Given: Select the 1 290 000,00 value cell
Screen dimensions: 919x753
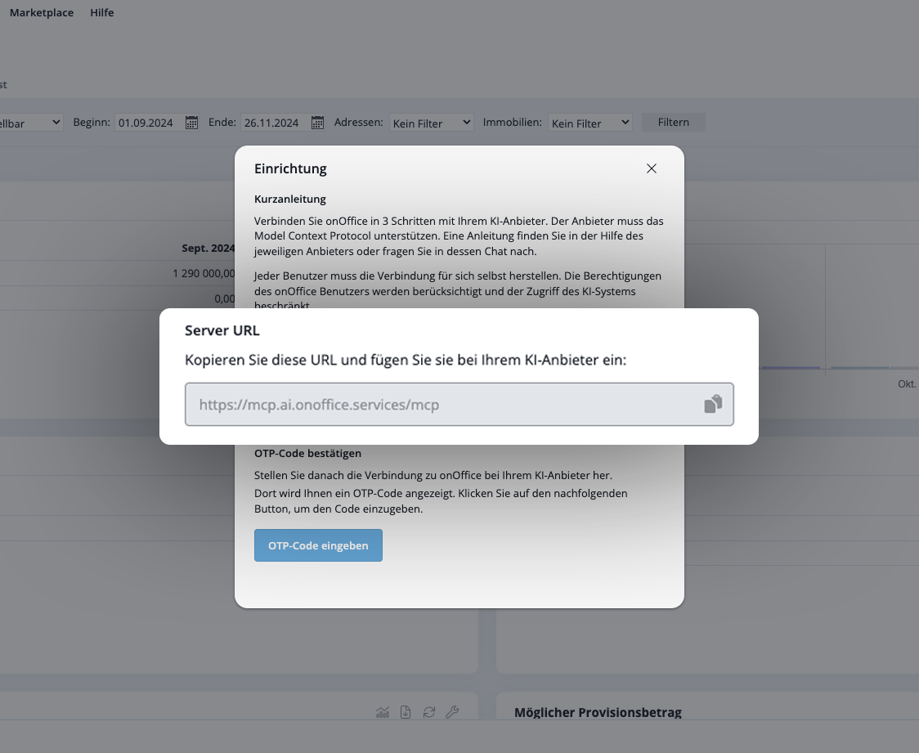Looking at the screenshot, I should 204,273.
